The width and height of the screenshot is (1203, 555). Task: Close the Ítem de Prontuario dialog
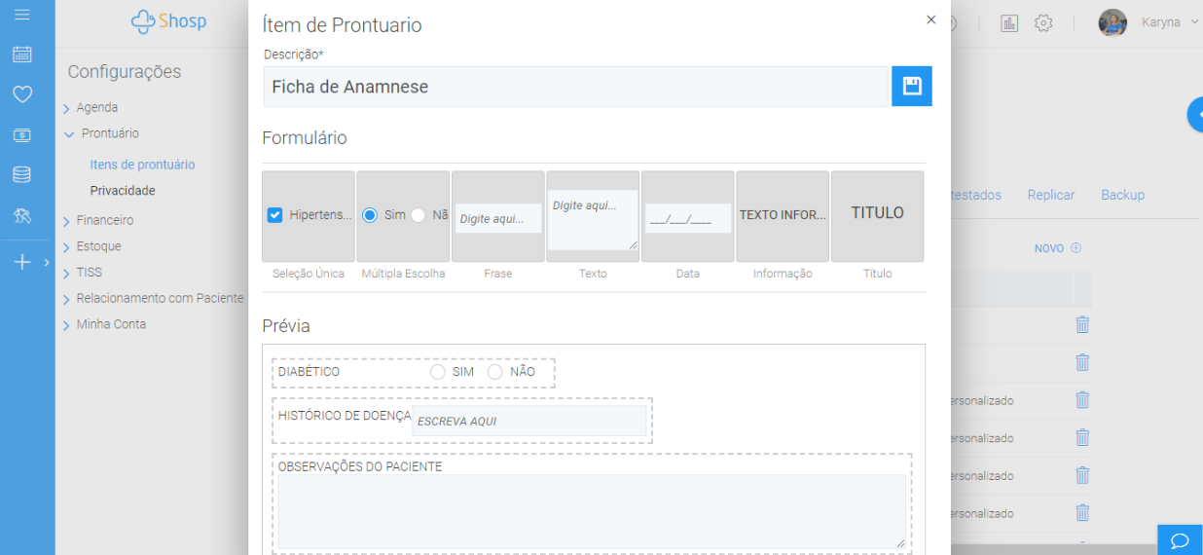click(930, 19)
